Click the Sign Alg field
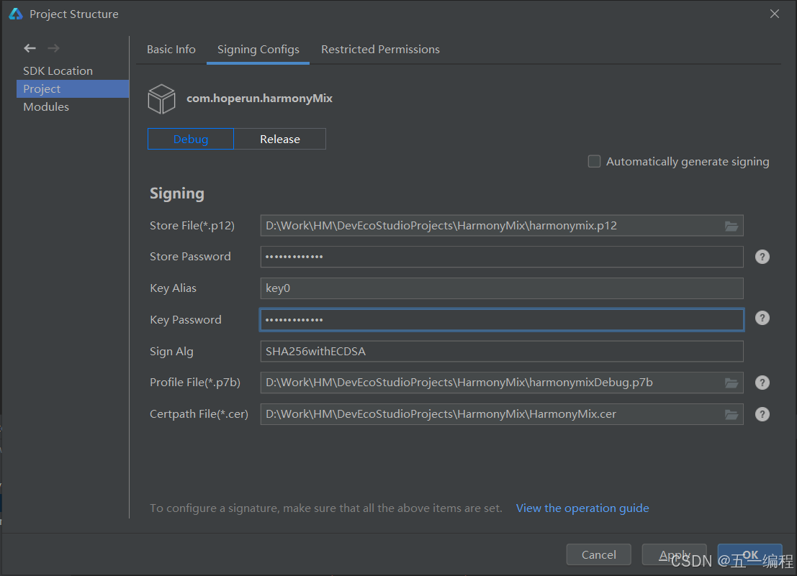The width and height of the screenshot is (797, 576). (502, 351)
